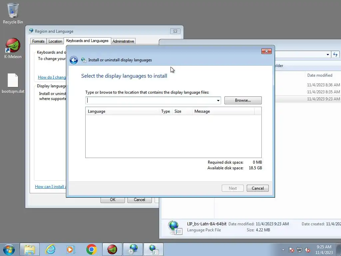Screen dimensions: 341x256
Task: Open the 'How do I chang...' help link
Action: click(52, 77)
